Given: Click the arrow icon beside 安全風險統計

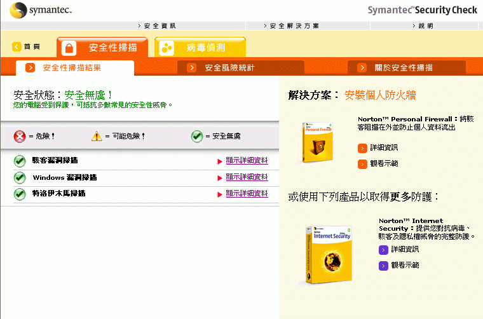Looking at the screenshot, I should tap(191, 67).
